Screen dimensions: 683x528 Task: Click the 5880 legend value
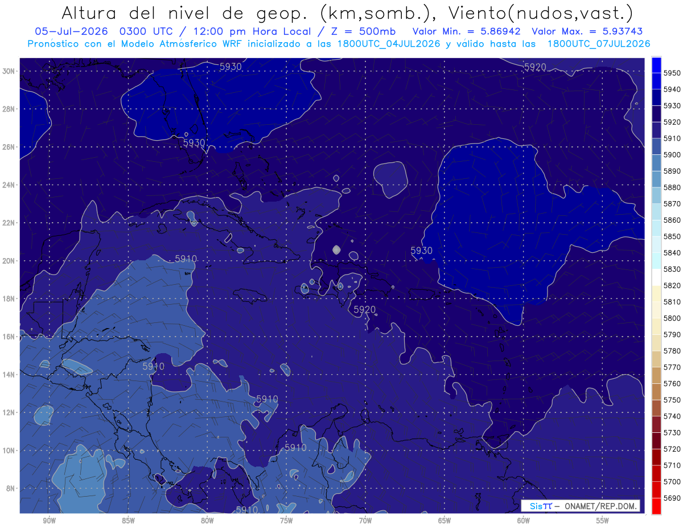pos(672,187)
